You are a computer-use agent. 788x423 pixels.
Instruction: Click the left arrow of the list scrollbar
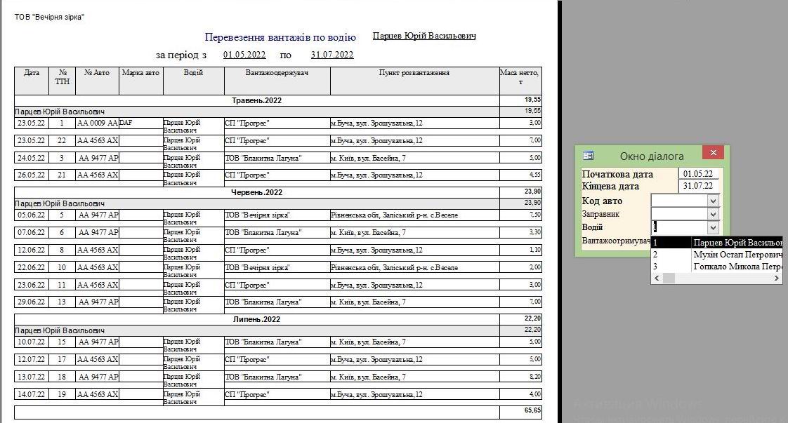(657, 278)
